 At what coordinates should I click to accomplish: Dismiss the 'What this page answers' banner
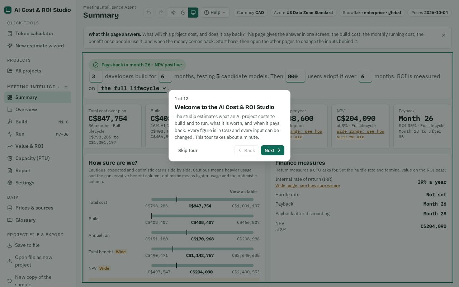444,35
